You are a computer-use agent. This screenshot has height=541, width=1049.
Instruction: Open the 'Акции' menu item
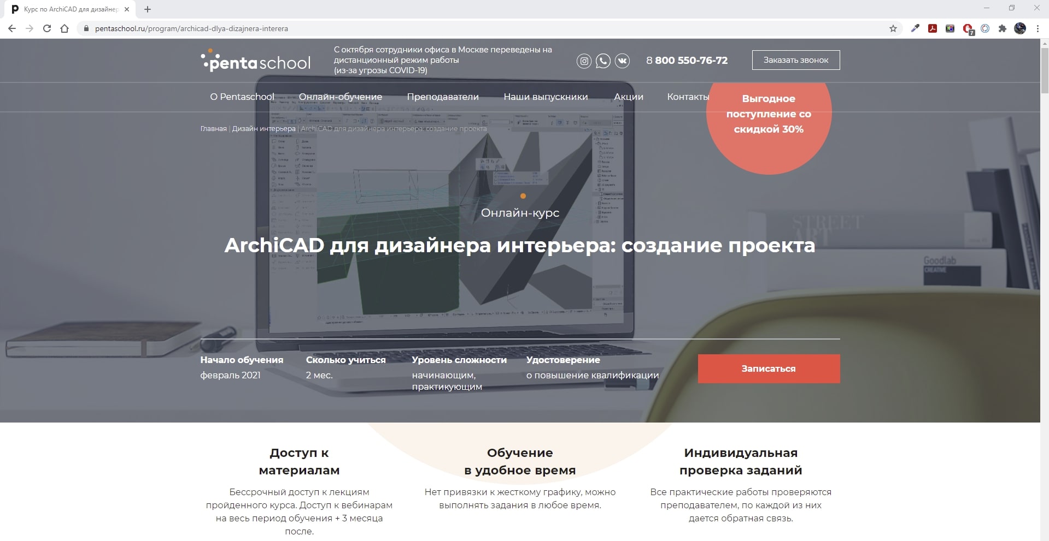click(x=629, y=97)
